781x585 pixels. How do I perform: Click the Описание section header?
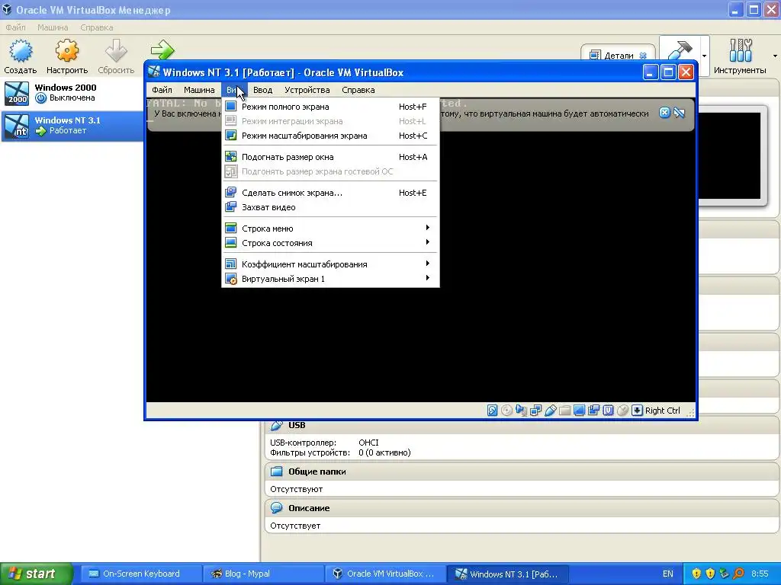tap(522, 508)
